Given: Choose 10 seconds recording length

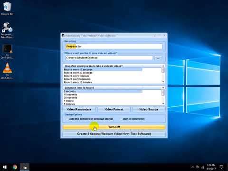Looking at the screenshot, I should 103,95.
